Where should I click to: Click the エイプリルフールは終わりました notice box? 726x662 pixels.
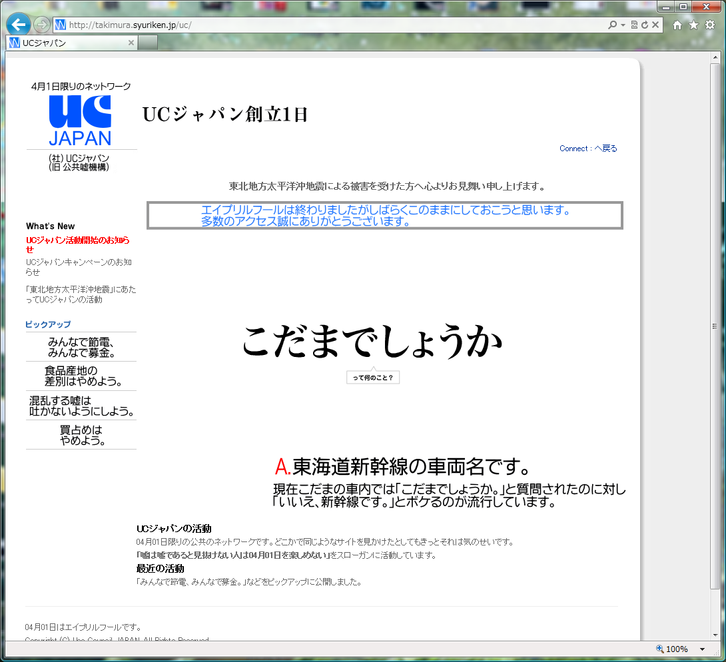(385, 215)
